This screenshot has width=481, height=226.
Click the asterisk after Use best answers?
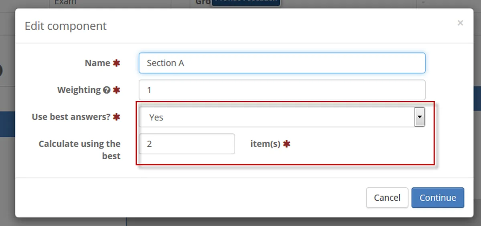click(116, 117)
